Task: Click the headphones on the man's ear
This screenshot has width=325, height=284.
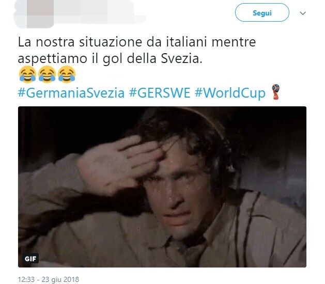Action: click(x=223, y=165)
